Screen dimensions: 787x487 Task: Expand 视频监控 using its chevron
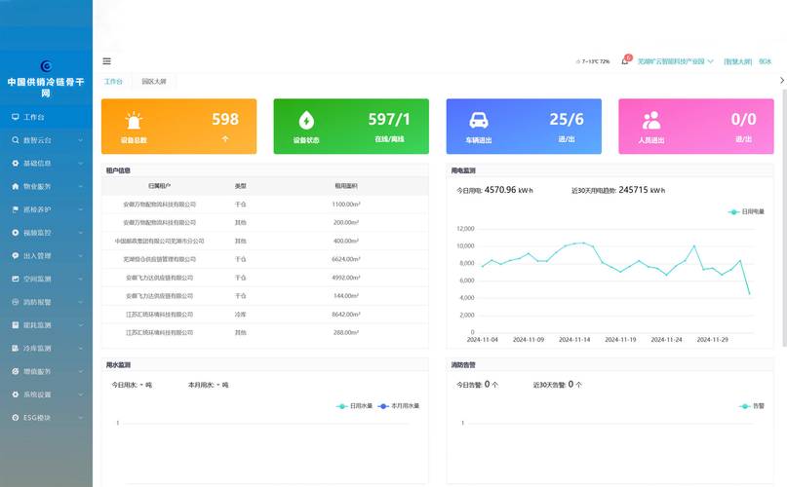coord(80,233)
